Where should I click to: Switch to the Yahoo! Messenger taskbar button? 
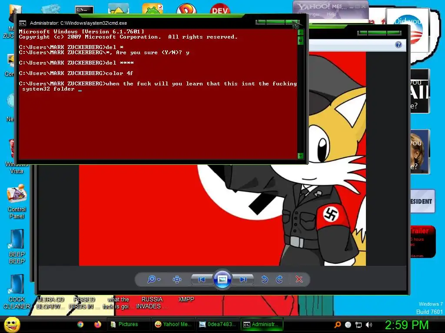[173, 324]
